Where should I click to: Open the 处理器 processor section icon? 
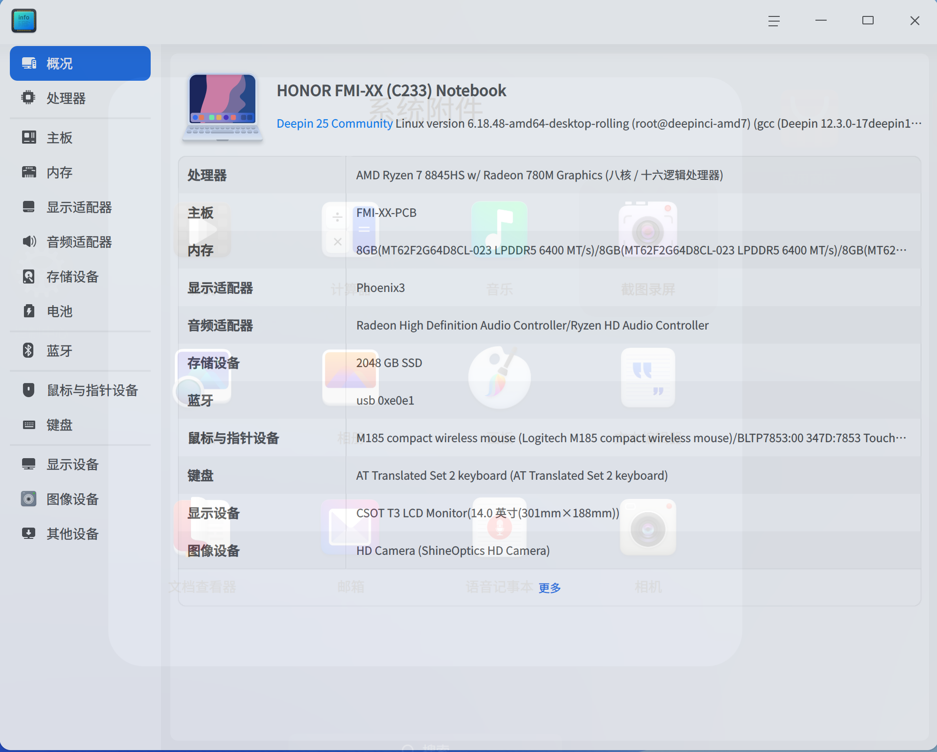coord(29,98)
